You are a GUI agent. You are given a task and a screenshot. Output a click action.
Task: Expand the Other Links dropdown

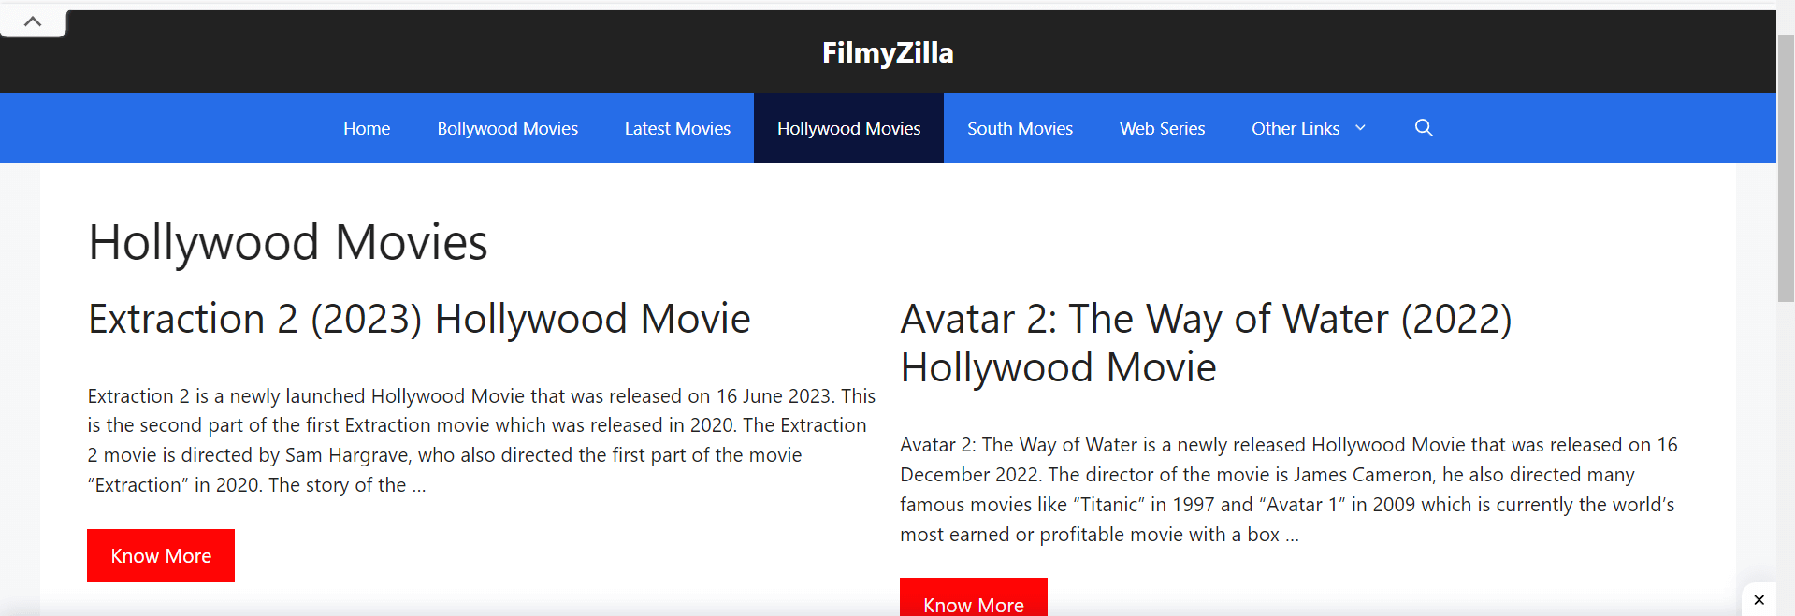coord(1296,128)
